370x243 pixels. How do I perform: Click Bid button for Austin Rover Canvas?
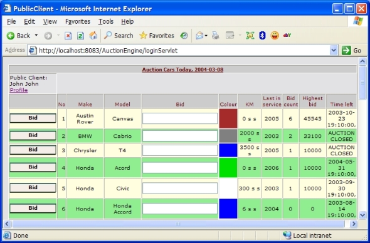point(33,118)
